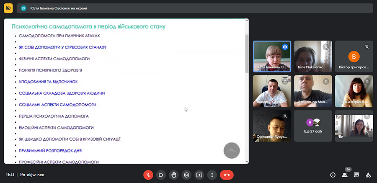Click the scroll-down arrow of presentation
This screenshot has width=377, height=183.
click(x=247, y=161)
